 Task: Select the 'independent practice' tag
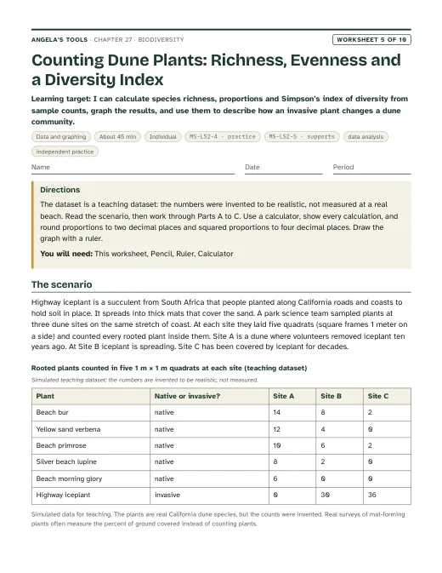click(65, 152)
